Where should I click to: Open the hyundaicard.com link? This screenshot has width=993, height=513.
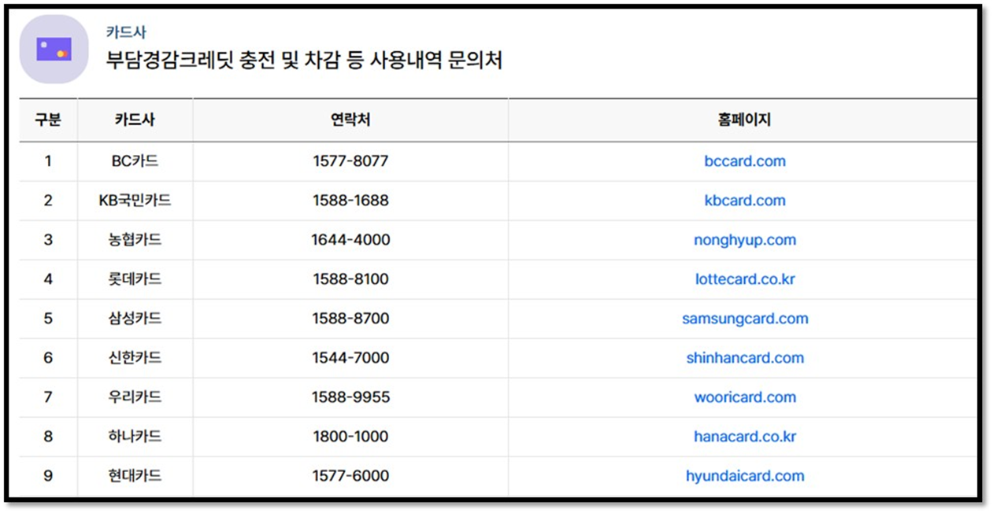click(x=745, y=476)
